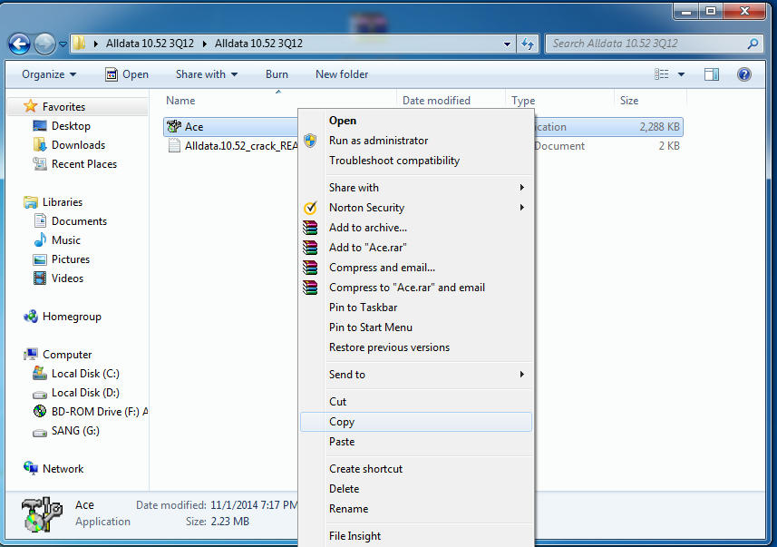Toggle the preview pane icon
Viewport: 777px width, 547px height.
(x=712, y=74)
